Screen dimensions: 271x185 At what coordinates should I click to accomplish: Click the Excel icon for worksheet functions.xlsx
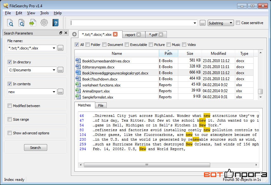78,85
